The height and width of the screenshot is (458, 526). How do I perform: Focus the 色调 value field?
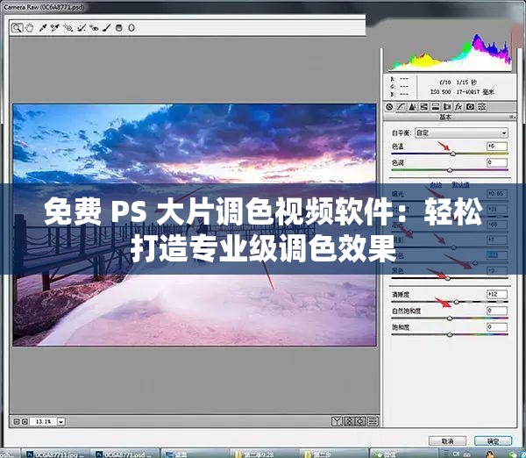pos(497,162)
